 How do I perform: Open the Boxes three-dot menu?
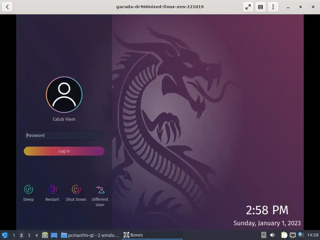[273, 7]
